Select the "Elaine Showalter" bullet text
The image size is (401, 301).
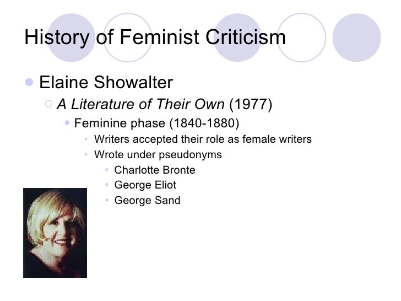(106, 83)
